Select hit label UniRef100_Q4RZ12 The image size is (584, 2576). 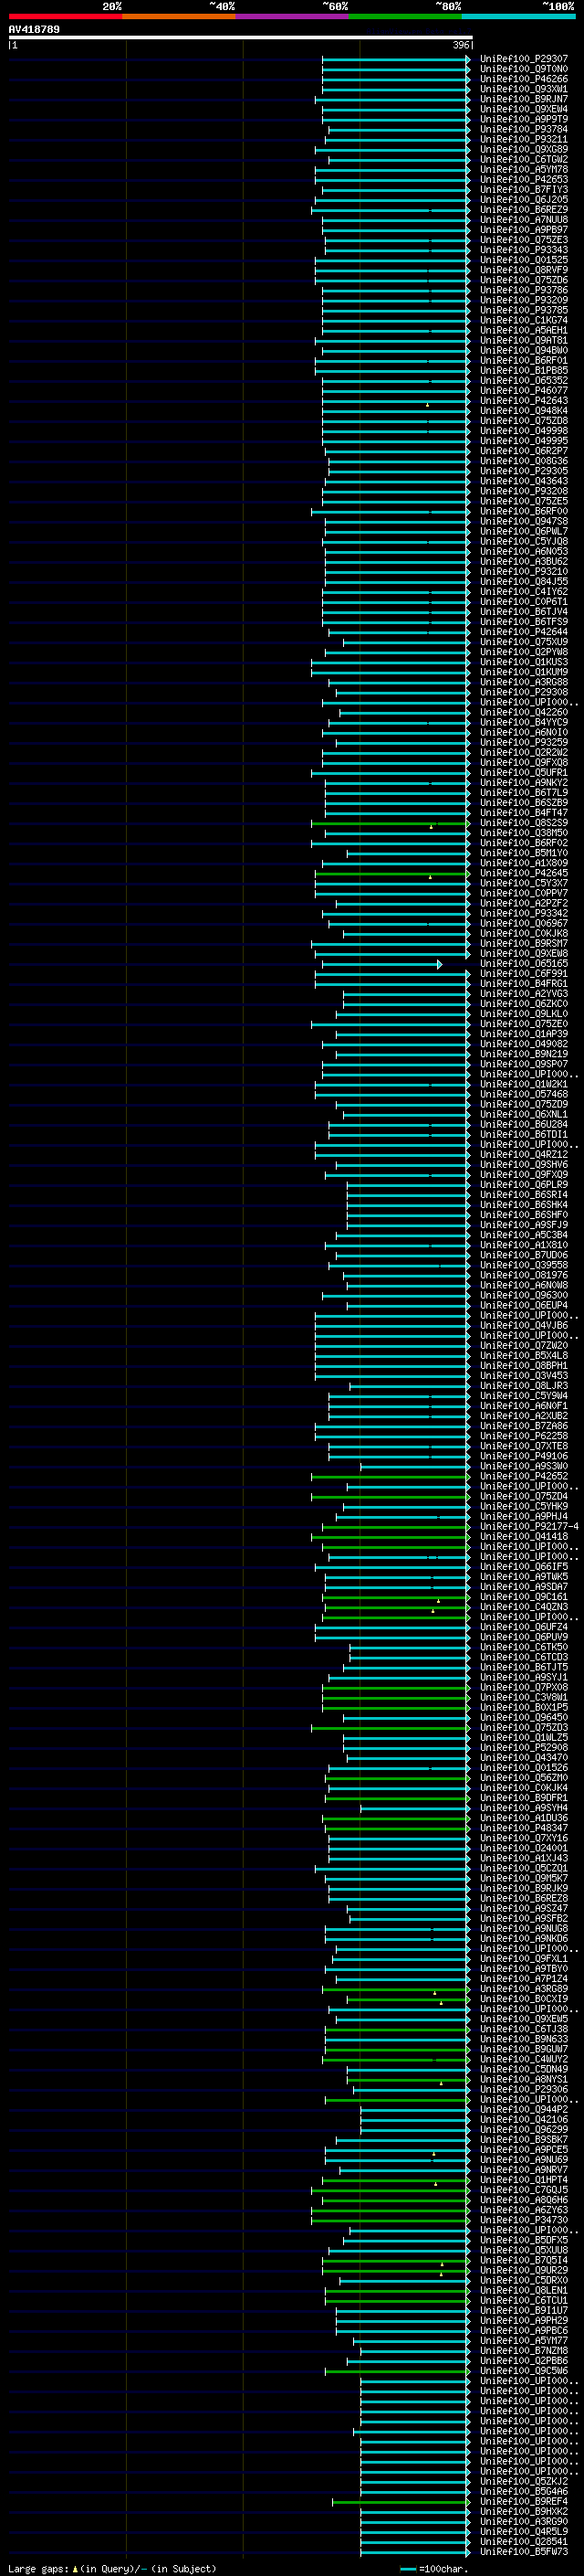[x=524, y=1155]
